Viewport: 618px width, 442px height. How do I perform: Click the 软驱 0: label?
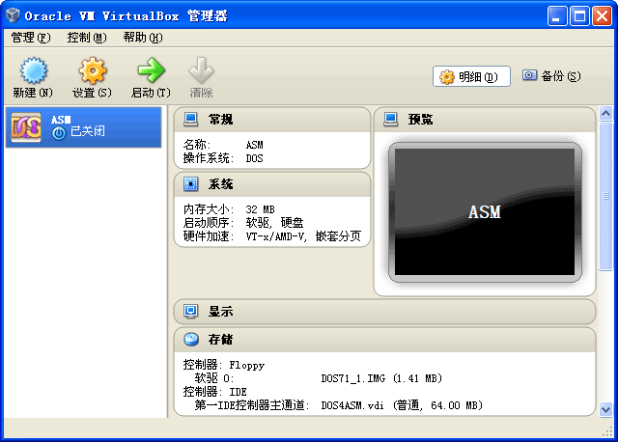point(214,378)
